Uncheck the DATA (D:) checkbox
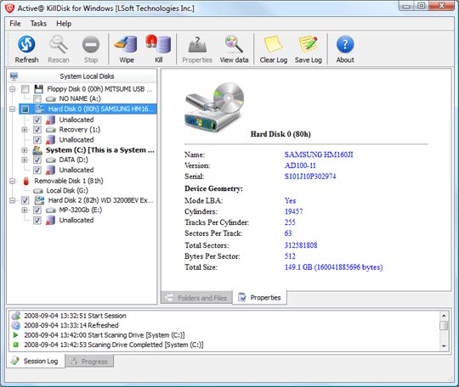Viewport: 459px width, 387px height. click(x=37, y=160)
